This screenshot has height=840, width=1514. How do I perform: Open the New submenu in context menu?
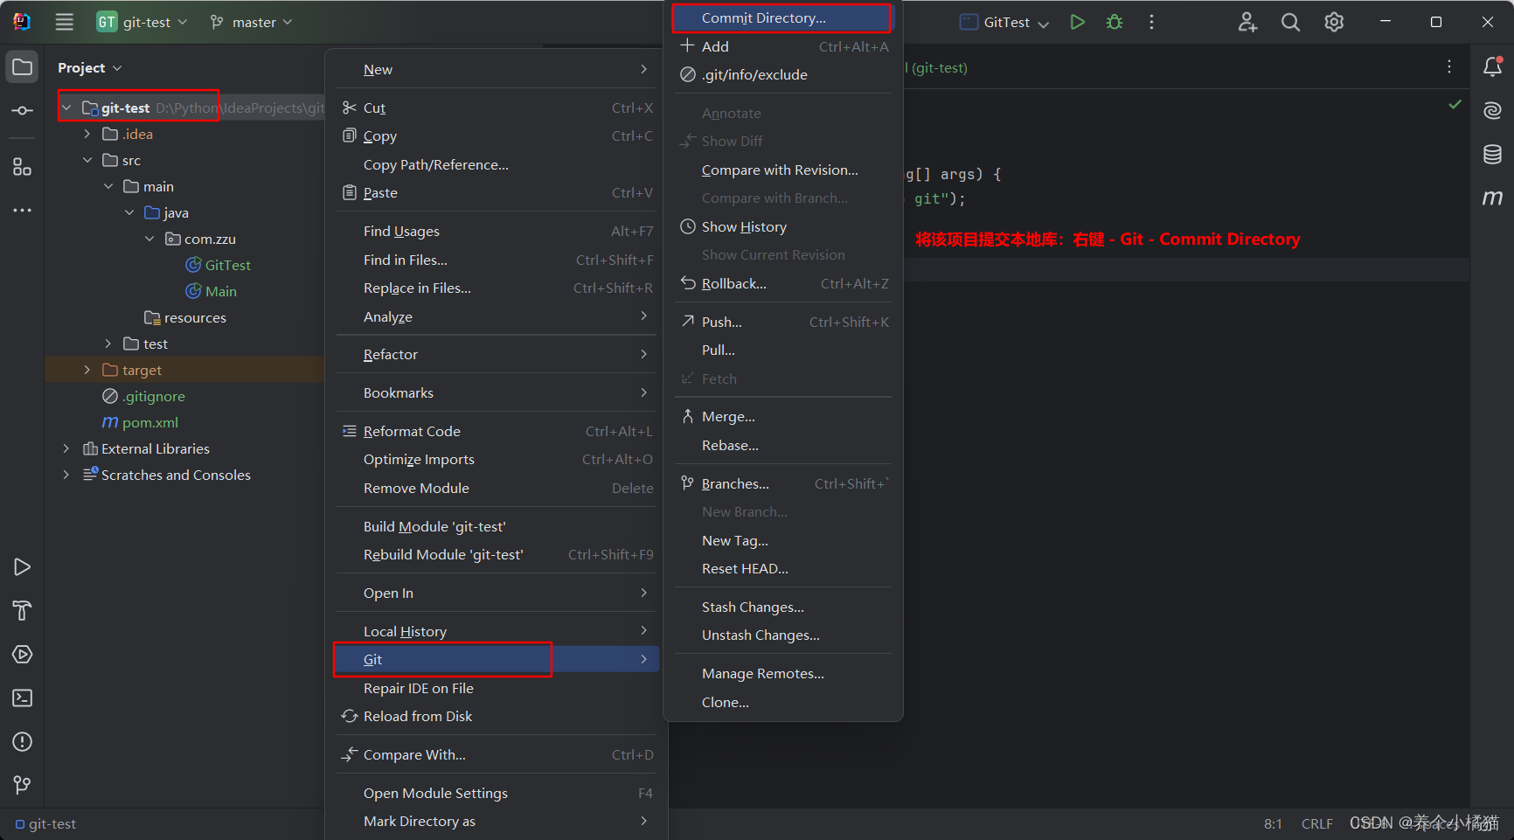496,69
